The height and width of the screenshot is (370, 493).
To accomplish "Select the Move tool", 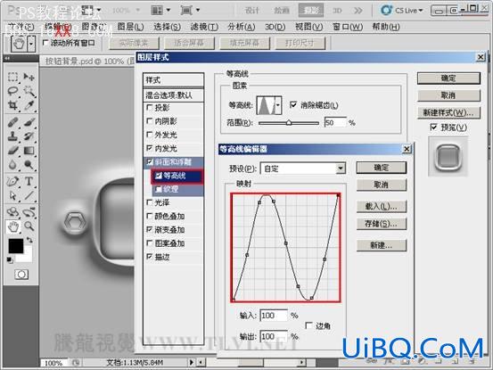I will 29,77.
